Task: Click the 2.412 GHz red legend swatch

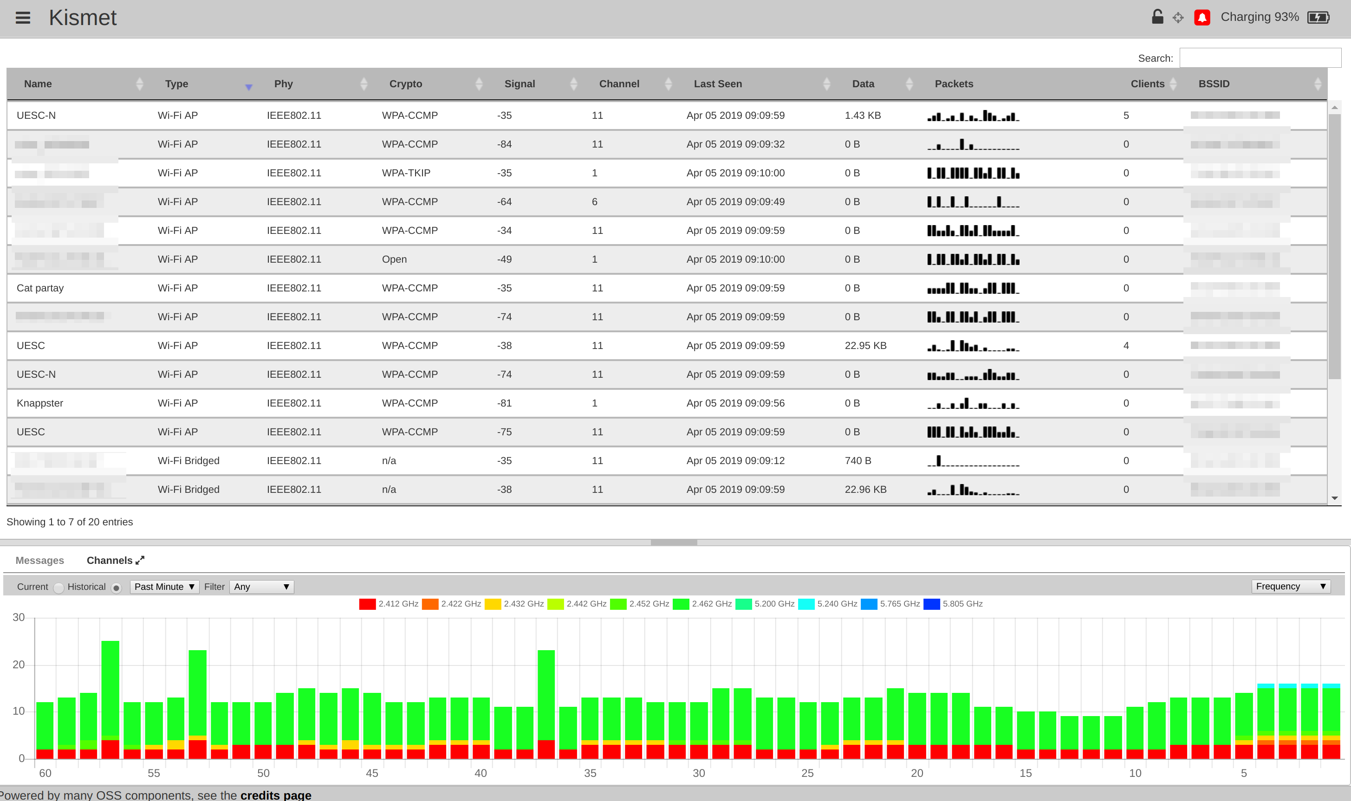Action: [368, 603]
